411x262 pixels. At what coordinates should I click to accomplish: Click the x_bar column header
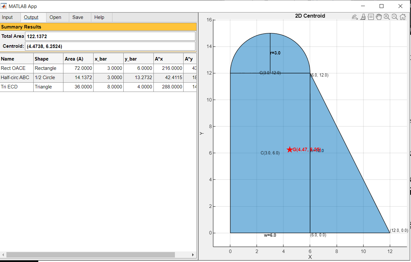coord(109,59)
